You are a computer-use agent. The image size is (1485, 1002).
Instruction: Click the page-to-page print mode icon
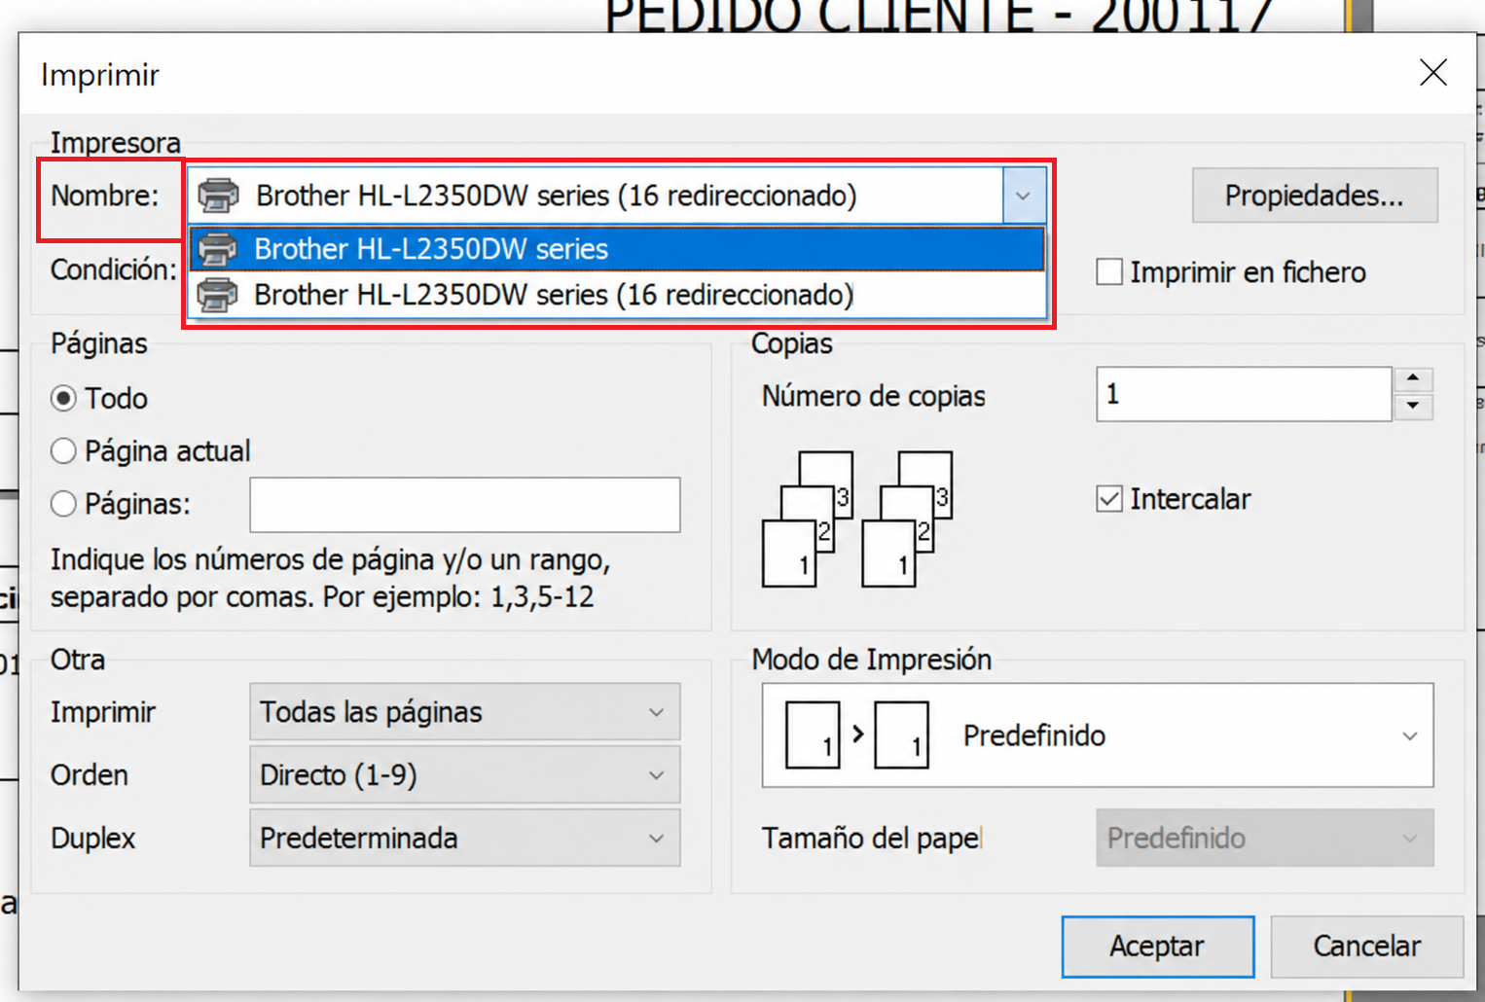856,735
